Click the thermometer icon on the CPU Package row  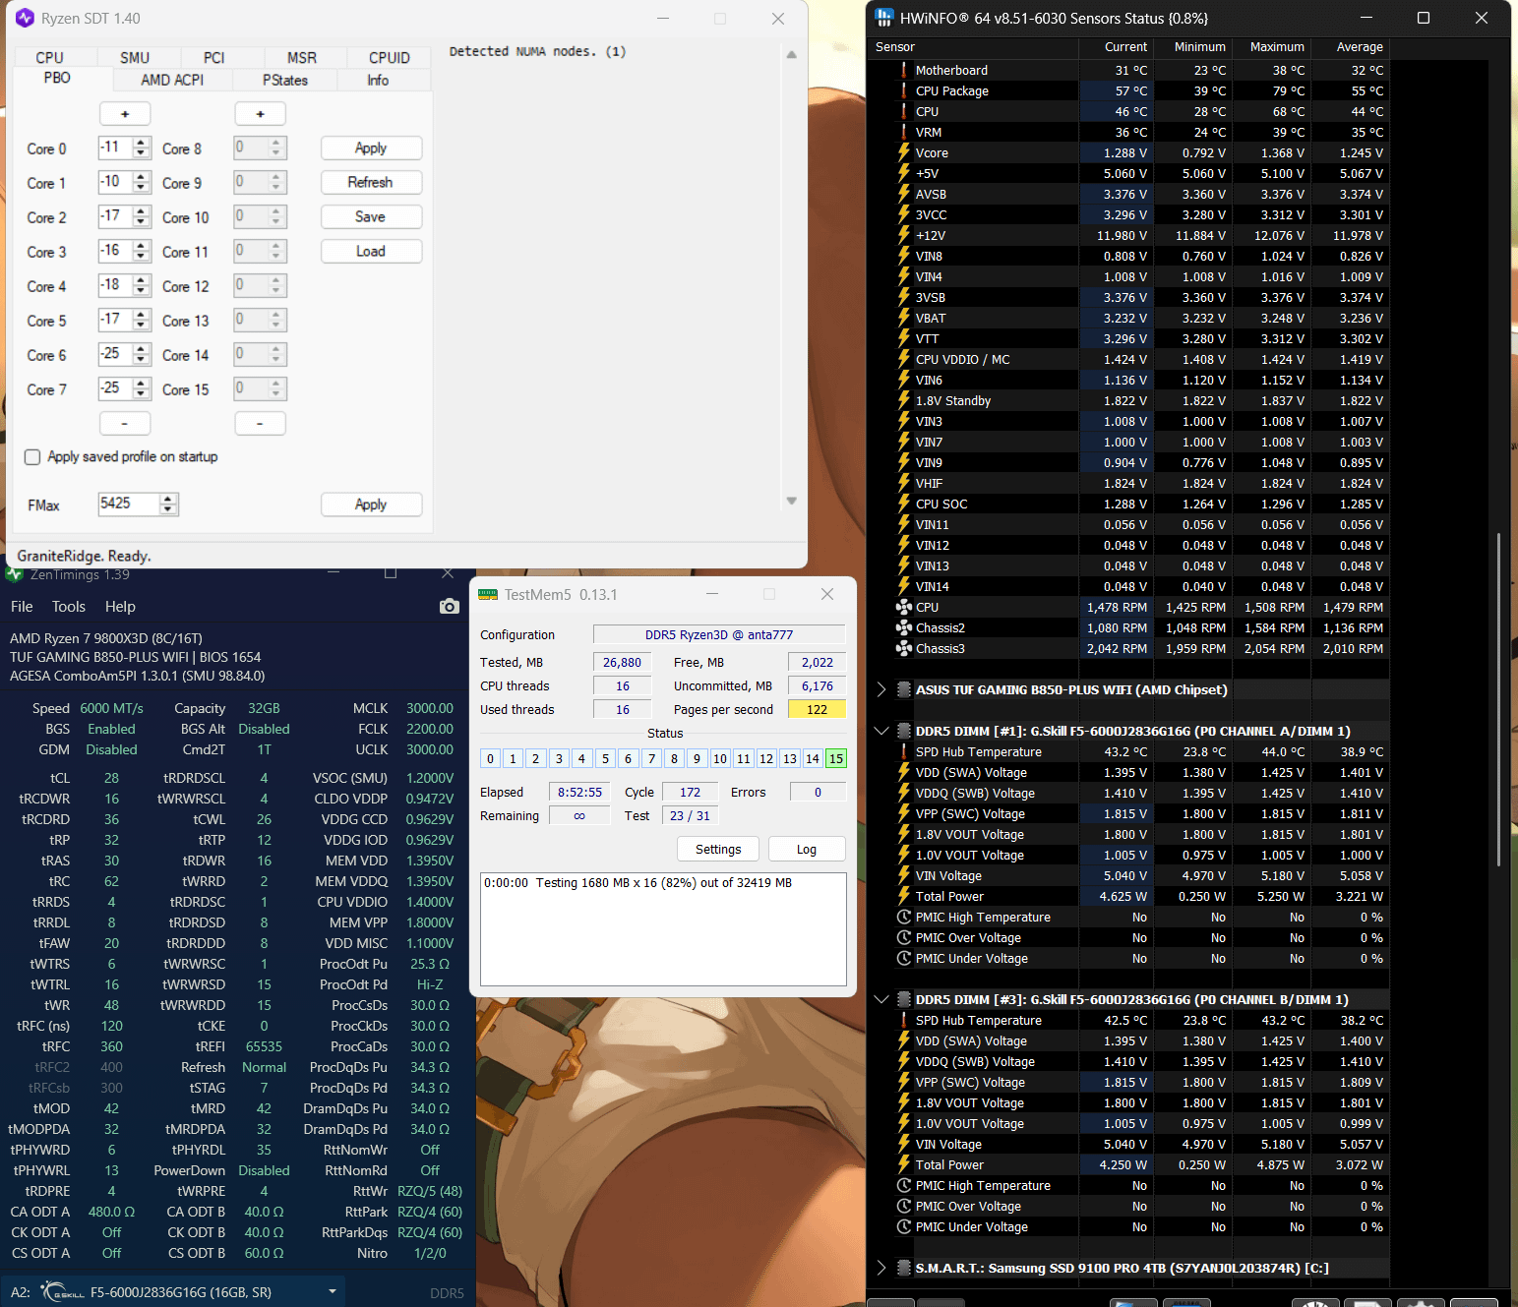tap(904, 90)
